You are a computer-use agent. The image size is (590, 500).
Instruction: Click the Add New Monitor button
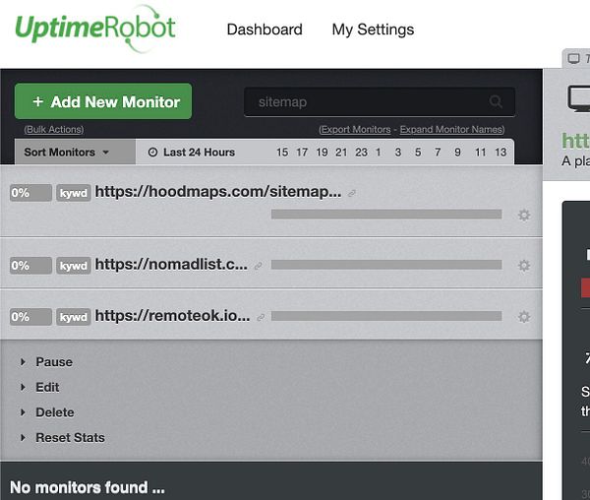[103, 101]
